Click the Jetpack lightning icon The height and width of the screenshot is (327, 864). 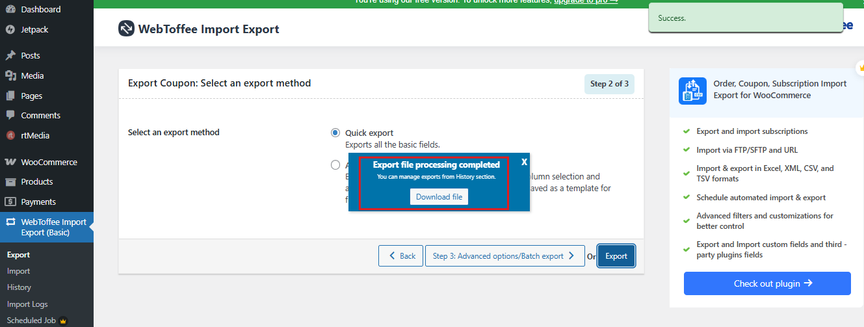click(x=10, y=29)
